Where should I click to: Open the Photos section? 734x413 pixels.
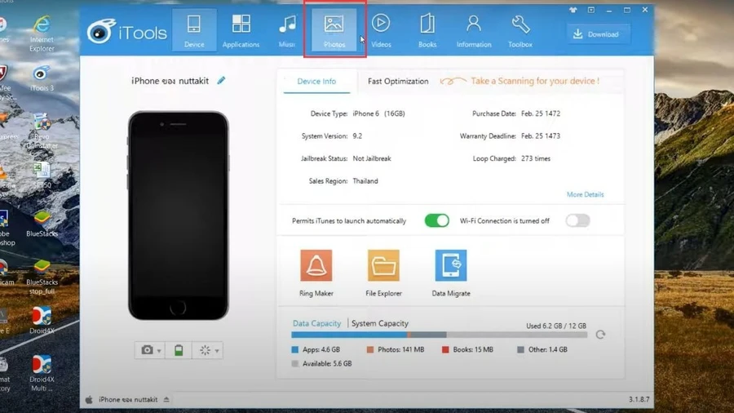(334, 30)
